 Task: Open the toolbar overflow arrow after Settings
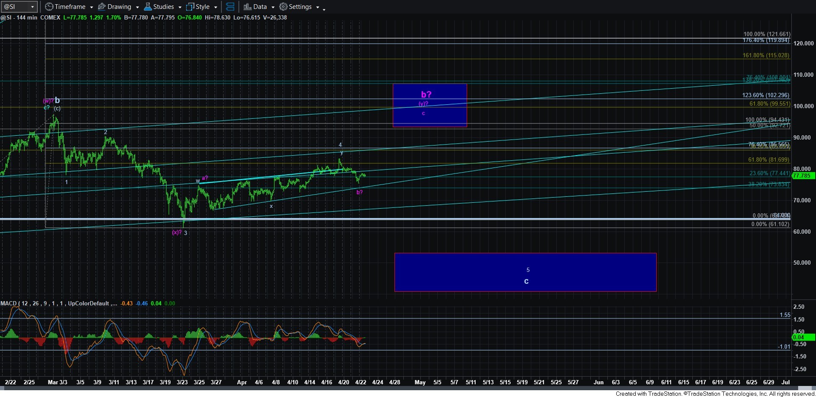coord(324,8)
